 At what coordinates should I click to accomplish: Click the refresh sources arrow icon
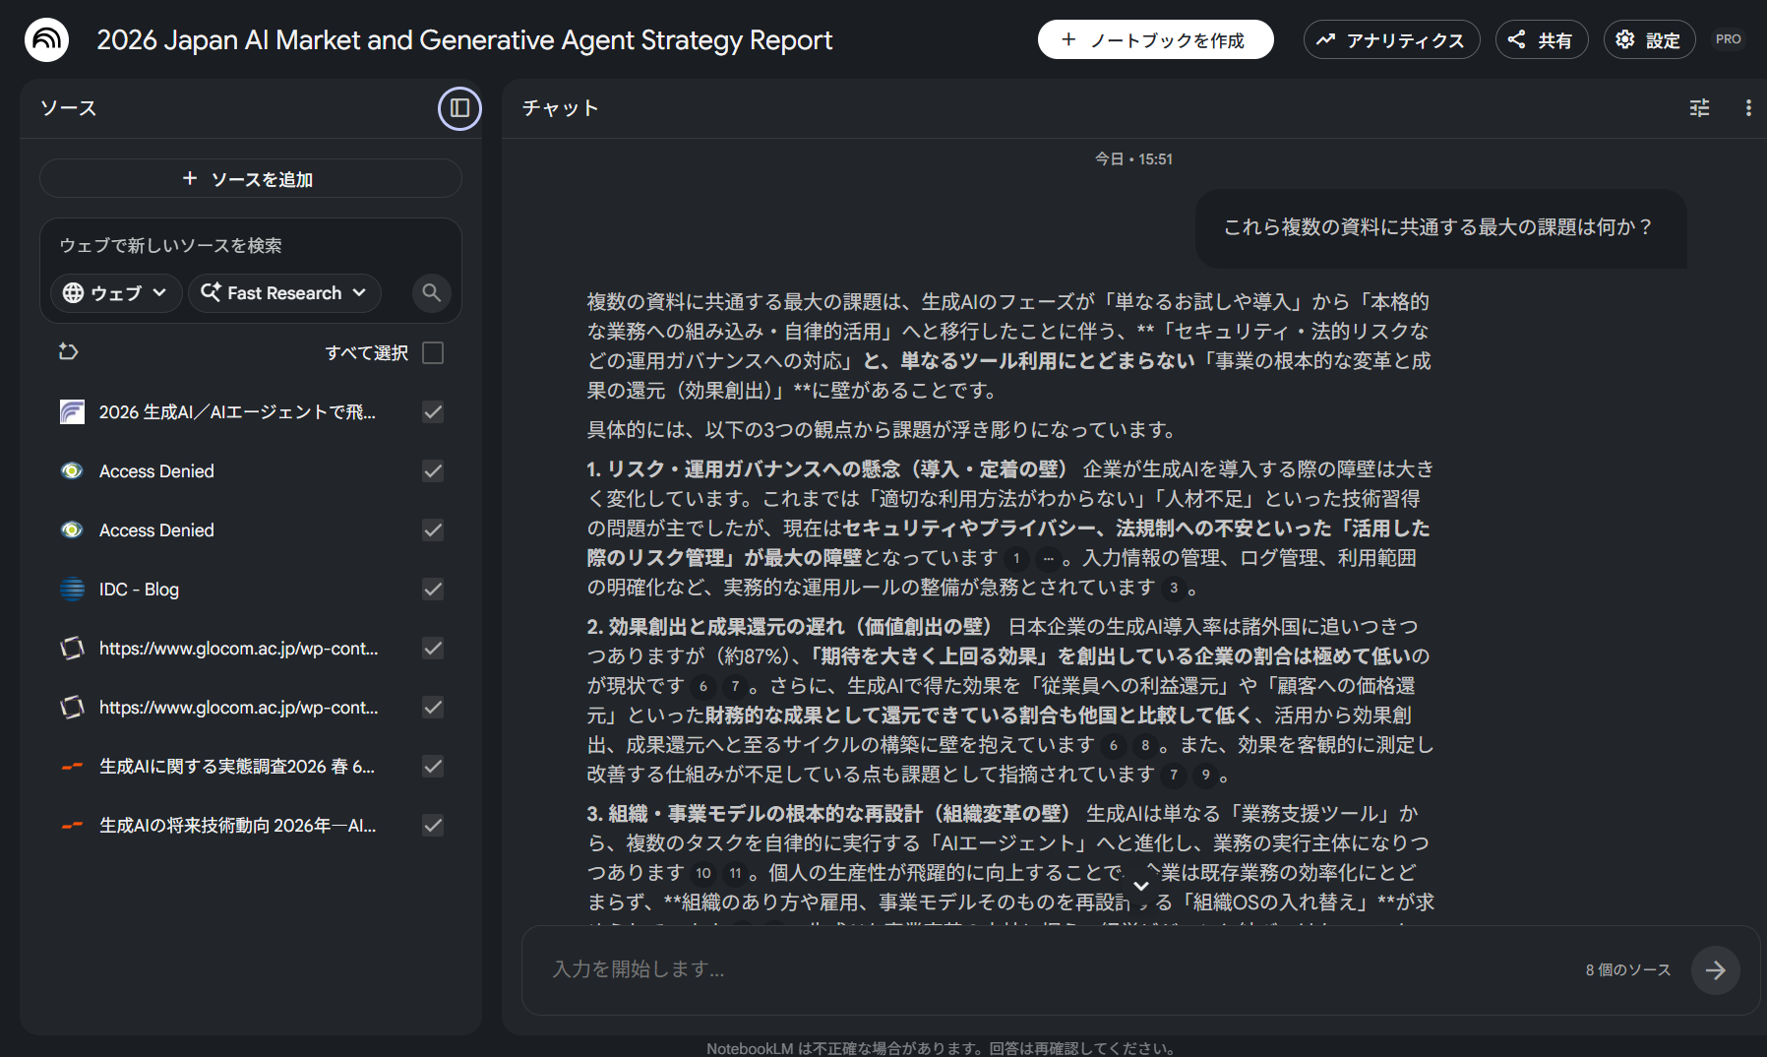(69, 351)
